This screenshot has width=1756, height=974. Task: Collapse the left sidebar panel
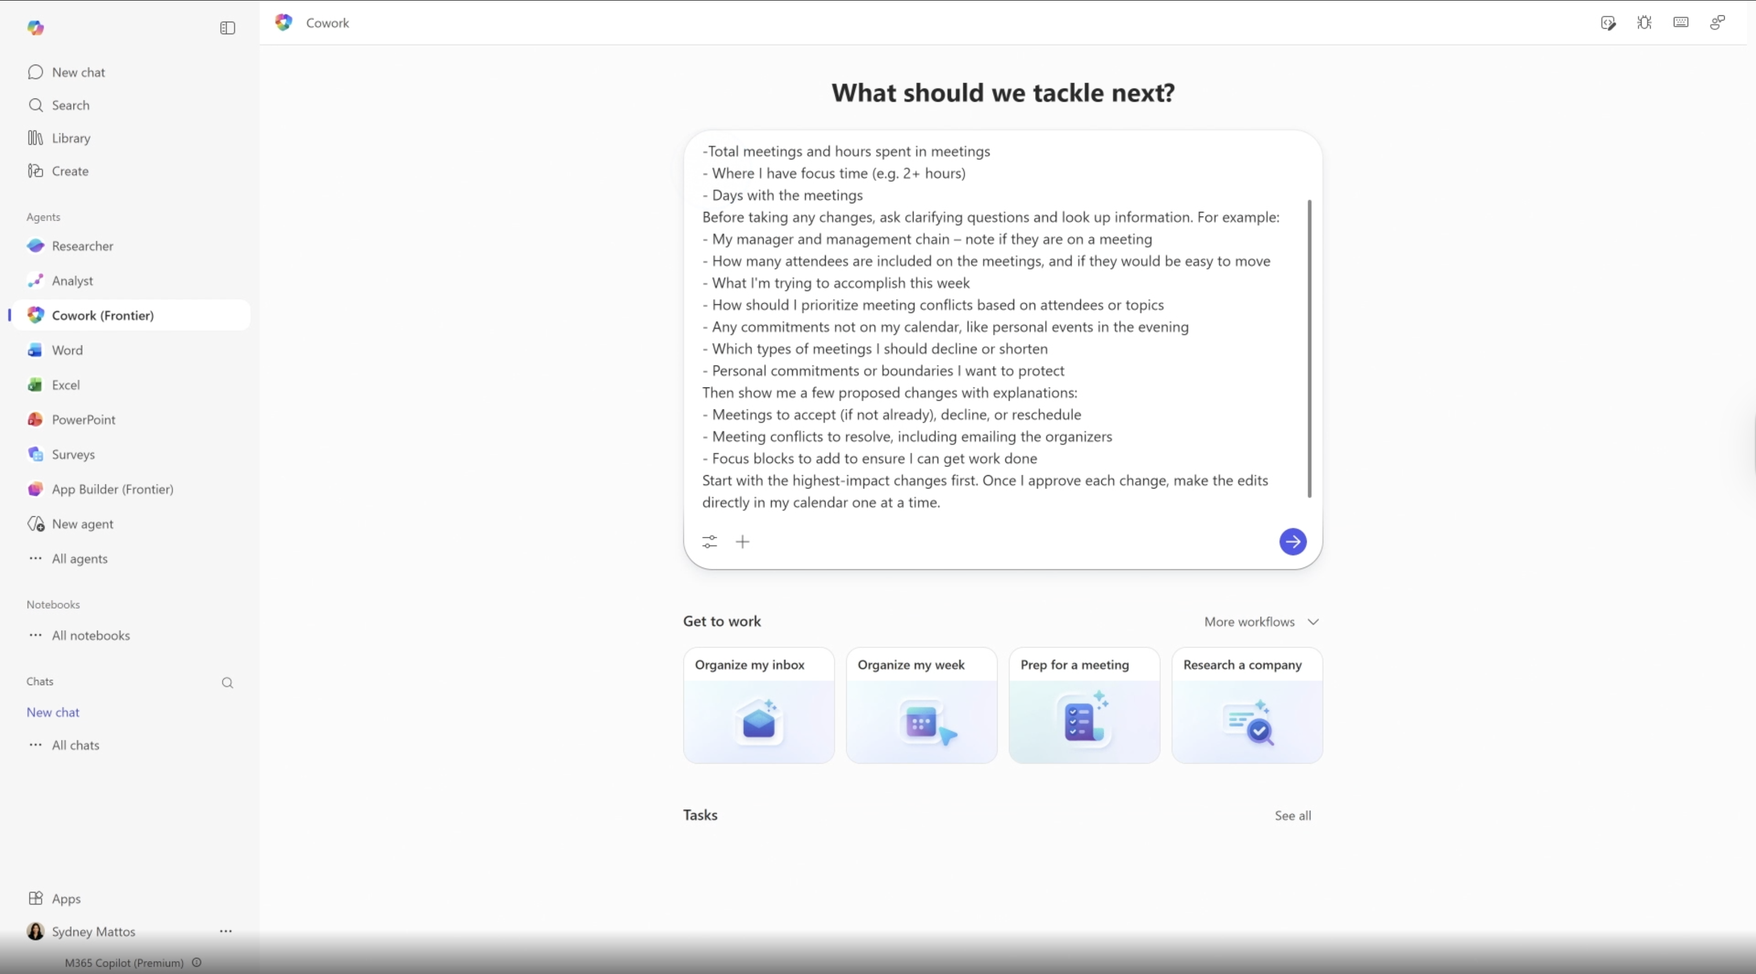point(227,29)
